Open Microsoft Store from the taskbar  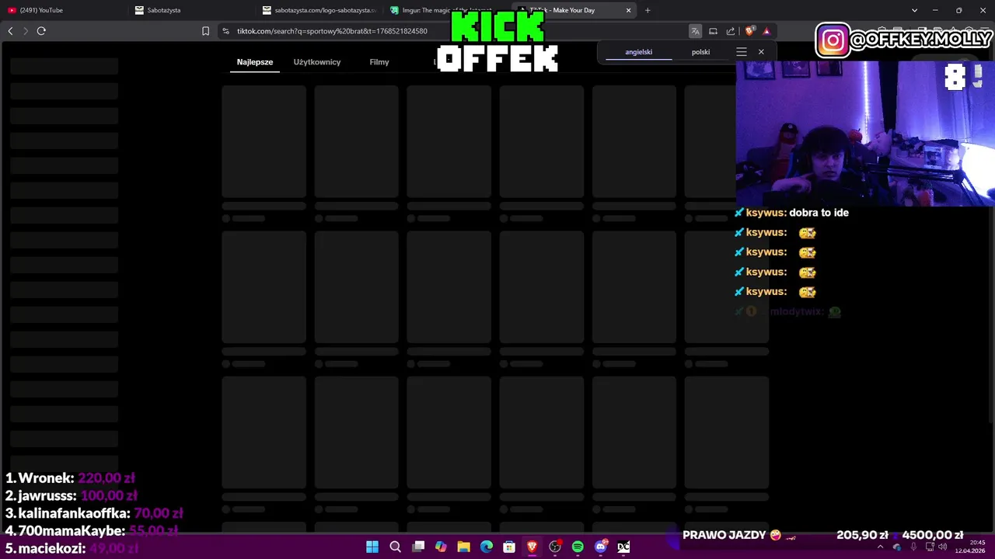509,547
